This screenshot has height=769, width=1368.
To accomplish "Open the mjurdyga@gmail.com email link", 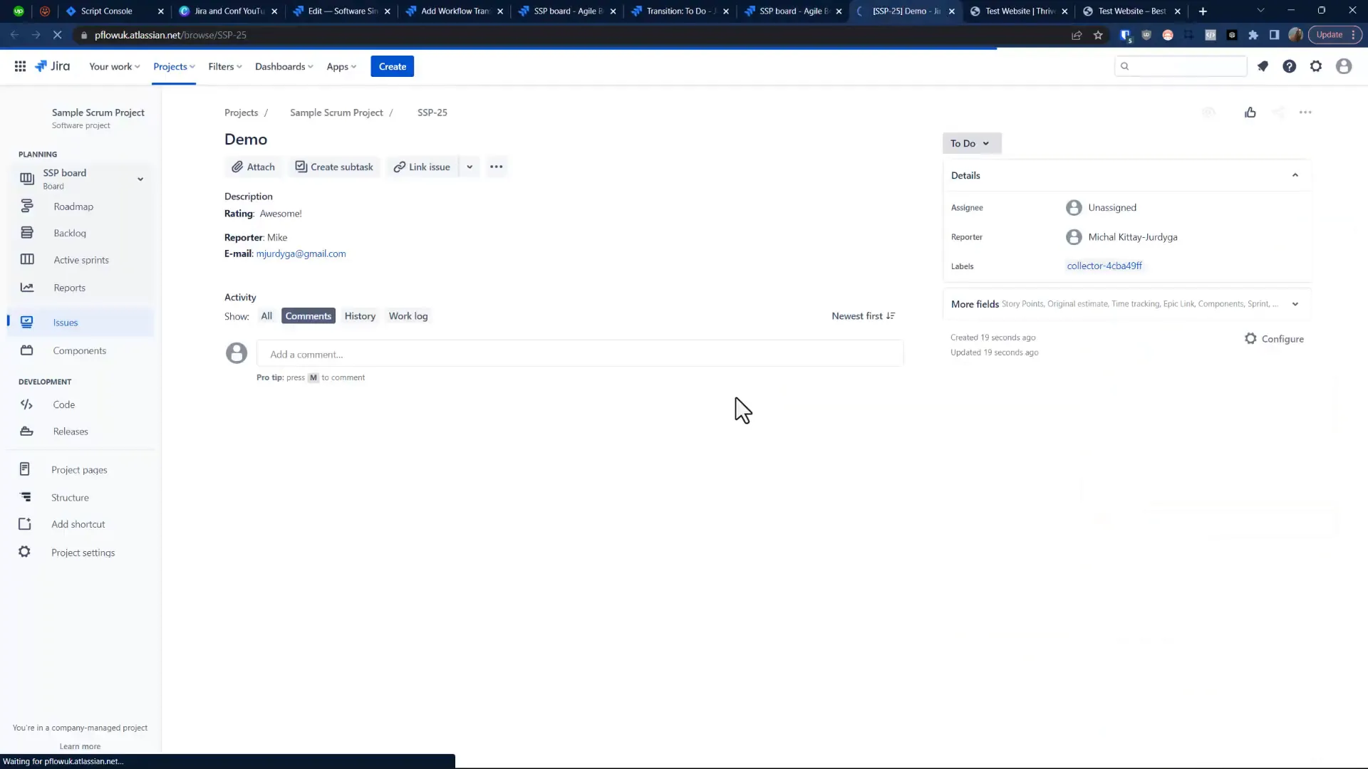I will (x=301, y=253).
